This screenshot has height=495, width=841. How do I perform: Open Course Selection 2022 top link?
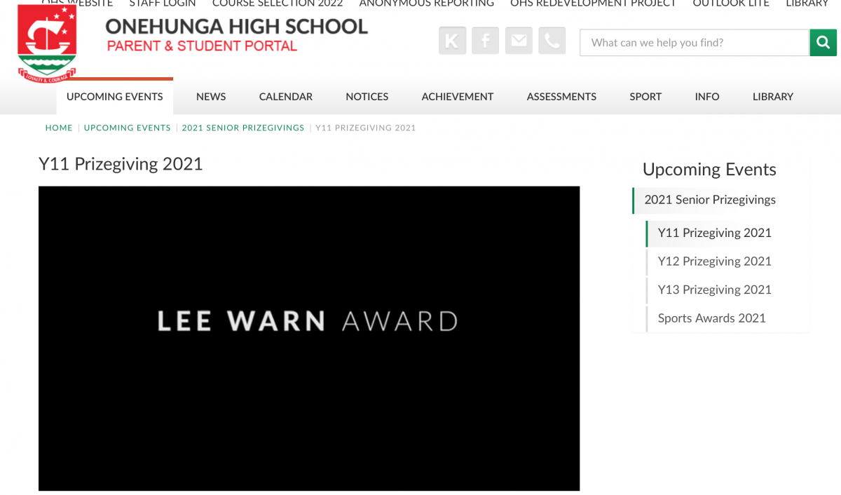tap(278, 4)
